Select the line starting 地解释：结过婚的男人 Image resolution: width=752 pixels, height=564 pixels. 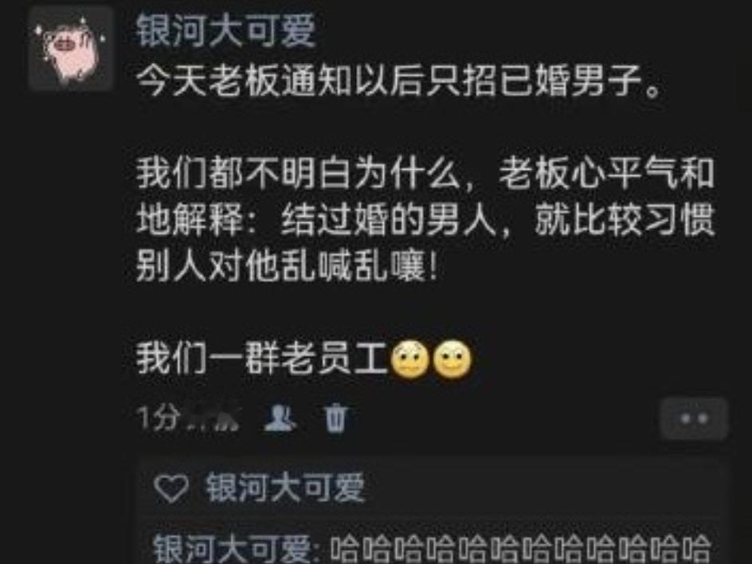[x=425, y=220]
